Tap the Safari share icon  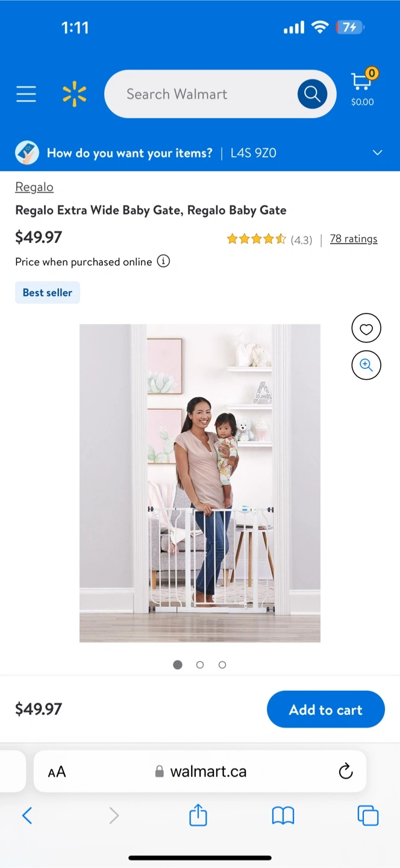[x=198, y=816]
